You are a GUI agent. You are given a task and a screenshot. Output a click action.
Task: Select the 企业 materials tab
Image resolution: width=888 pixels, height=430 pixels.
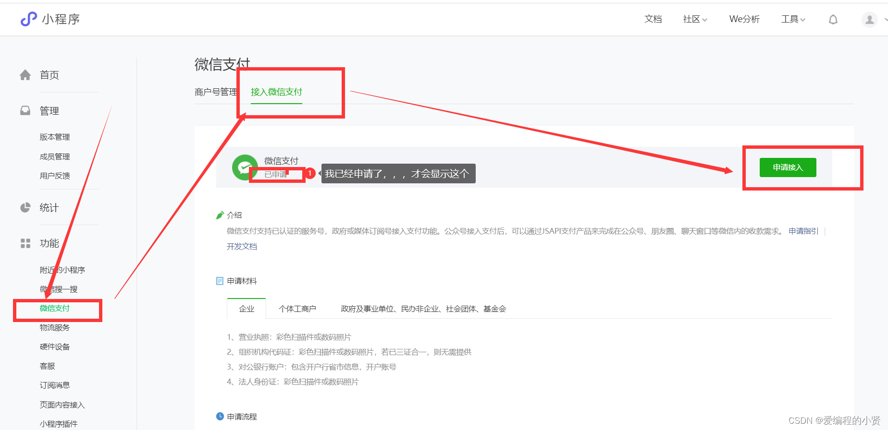247,309
